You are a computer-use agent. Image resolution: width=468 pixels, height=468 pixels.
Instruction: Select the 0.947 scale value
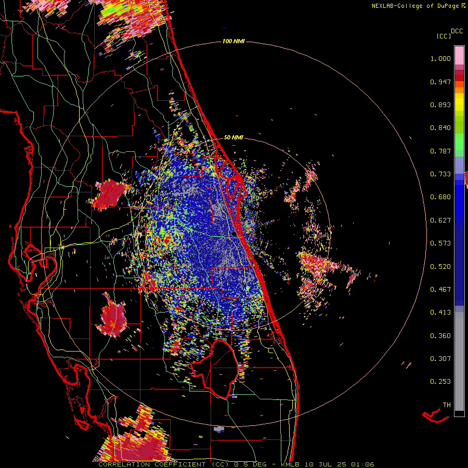click(440, 82)
